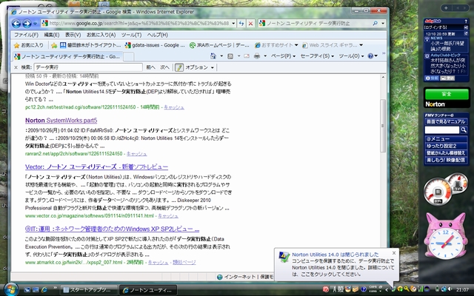Open キャッシュ link for pc12.2ch.net result
This screenshot has height=296, width=474.
click(x=174, y=107)
